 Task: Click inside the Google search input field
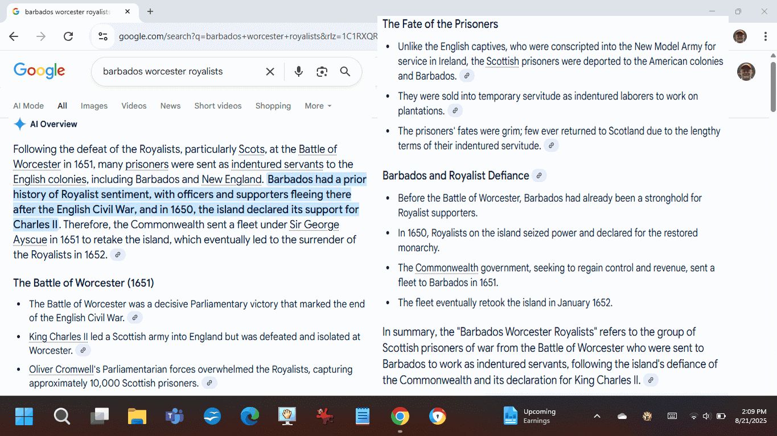click(x=176, y=72)
